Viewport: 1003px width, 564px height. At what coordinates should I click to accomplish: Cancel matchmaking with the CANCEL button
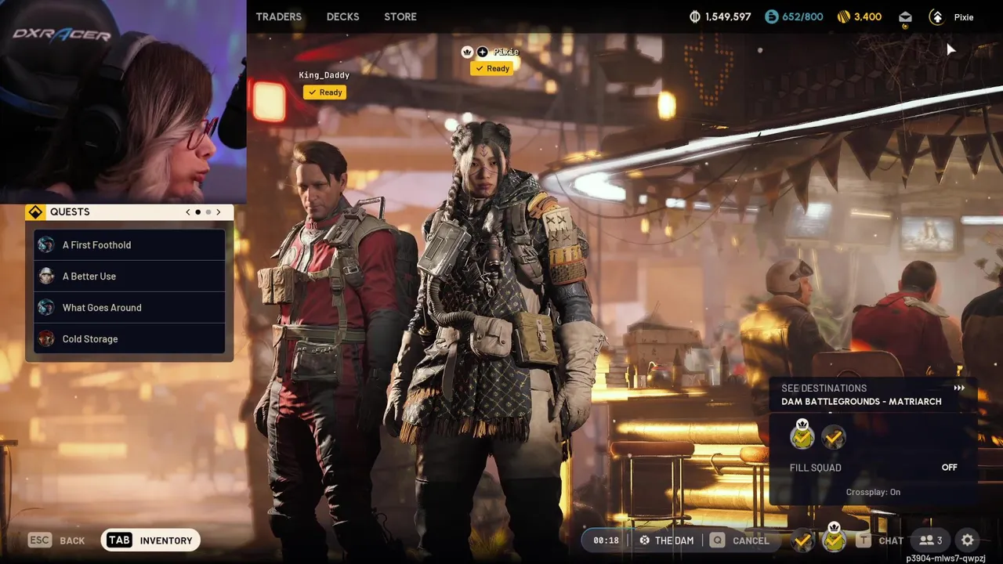click(x=751, y=540)
